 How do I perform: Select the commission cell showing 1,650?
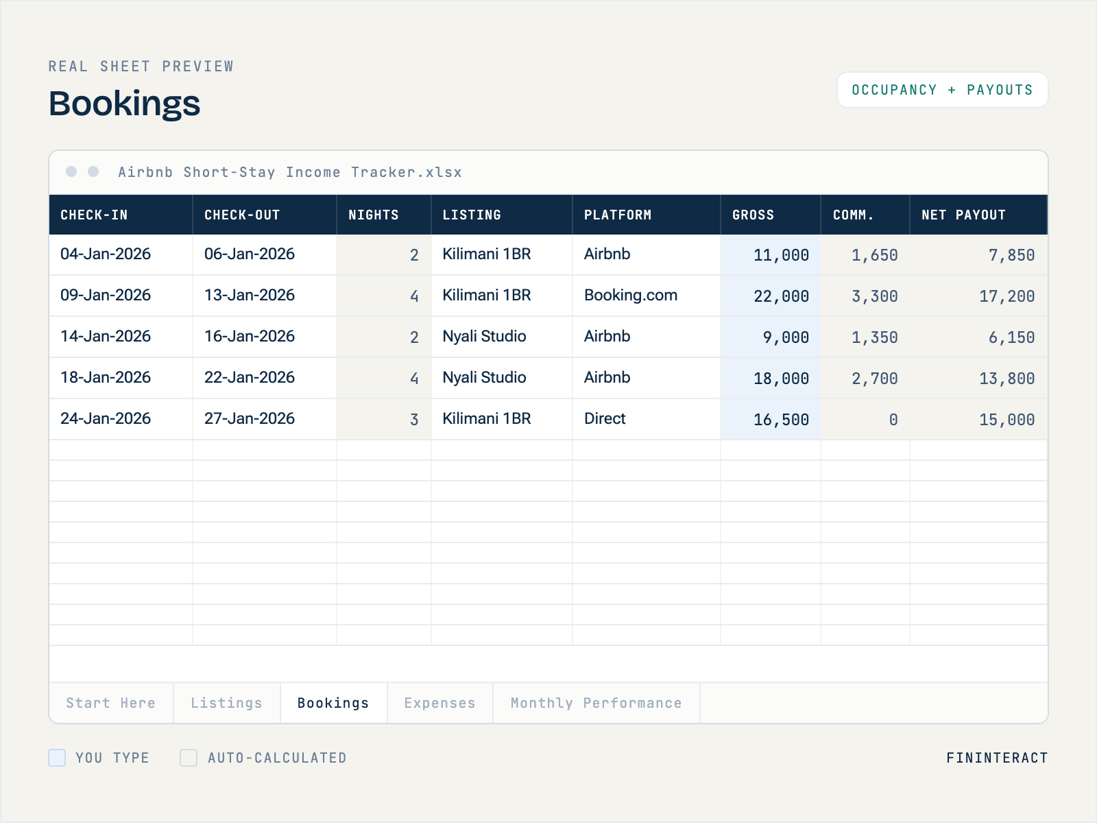865,254
